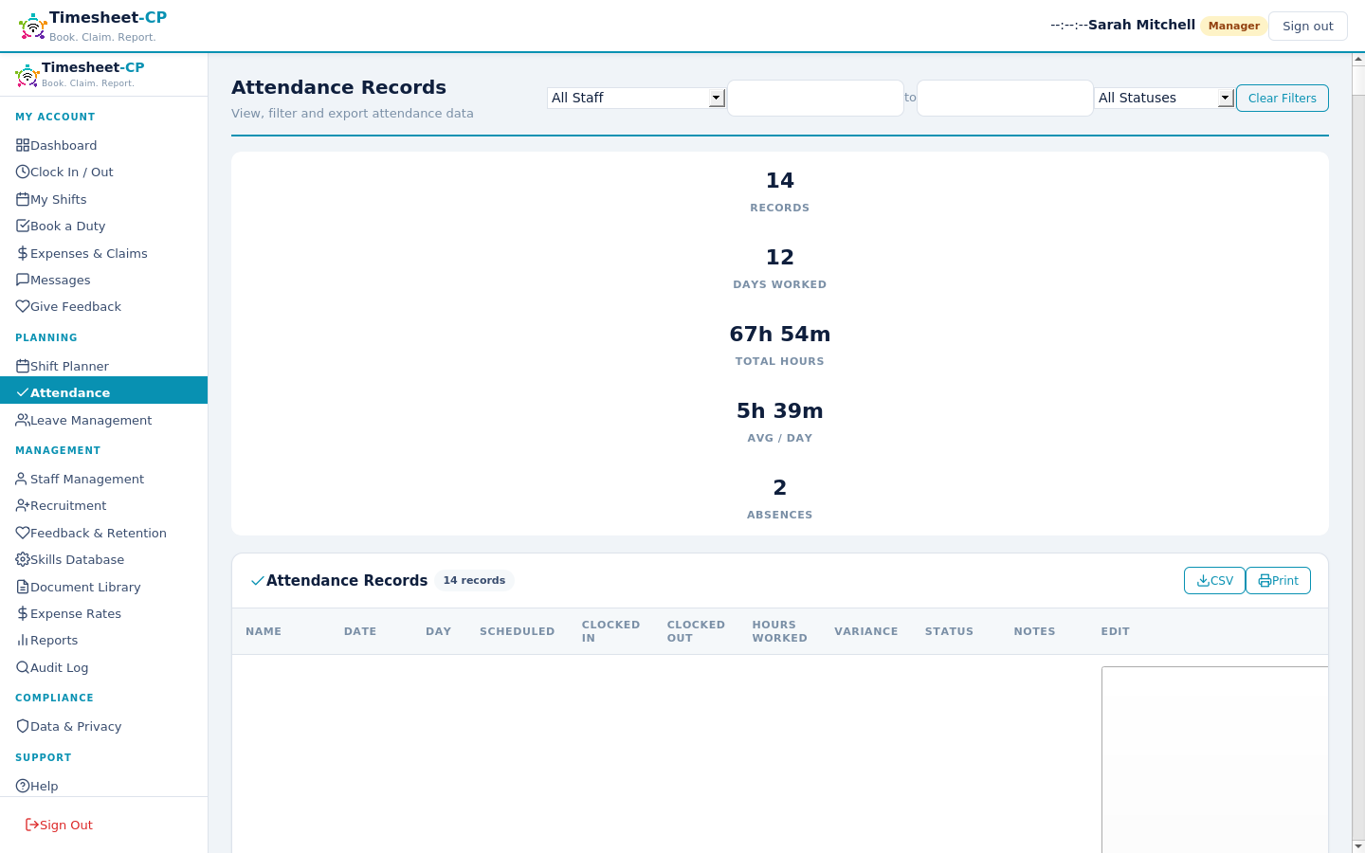1365x853 pixels.
Task: Click the Timesheet-CP logo in top header
Action: pos(33,26)
